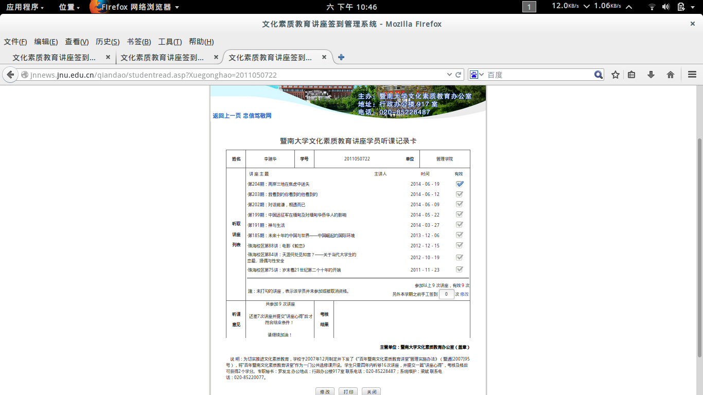Image resolution: width=703 pixels, height=395 pixels.
Task: Click student ID 2011050722 cell
Action: tap(357, 159)
